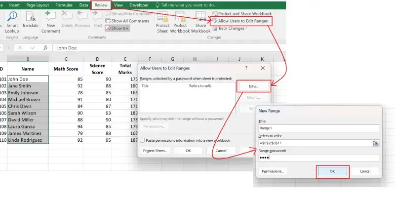Viewport: 395px width, 197px height.
Task: Click the Math Score header cell
Action: 66,69
